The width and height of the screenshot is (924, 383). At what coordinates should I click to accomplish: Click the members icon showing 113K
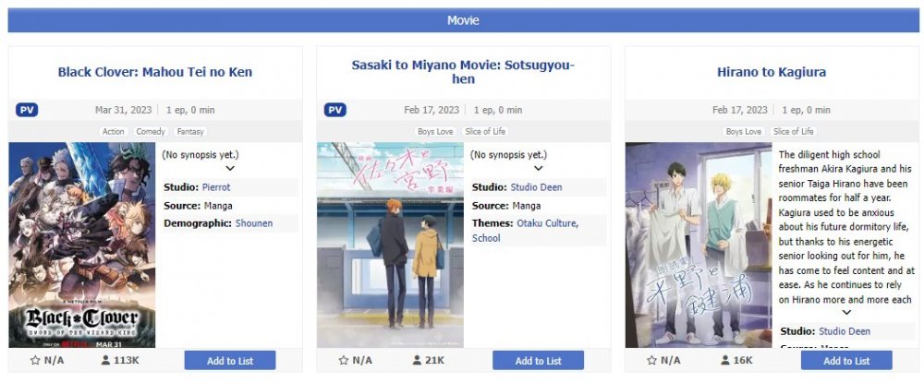coord(105,360)
